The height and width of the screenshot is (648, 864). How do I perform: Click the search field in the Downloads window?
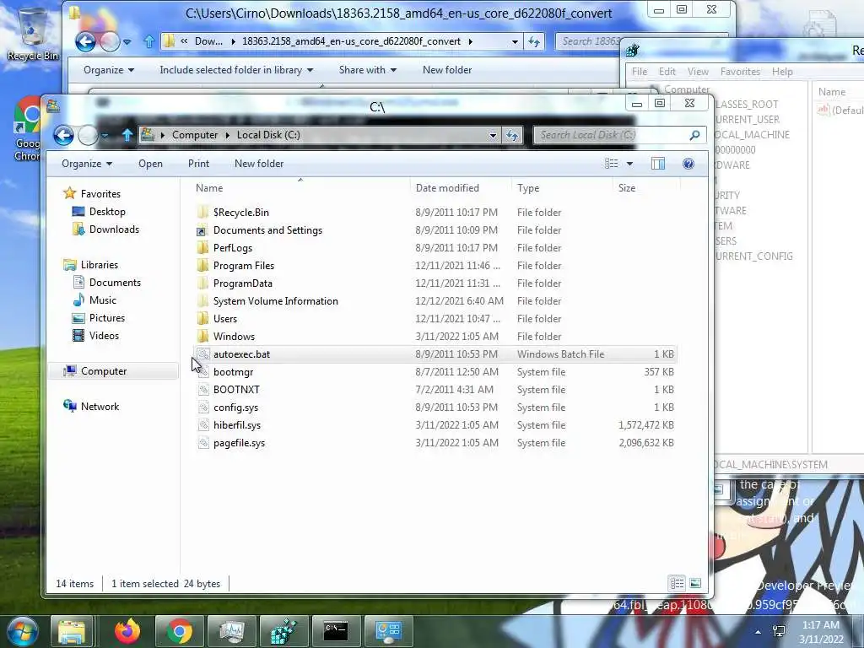tap(588, 41)
